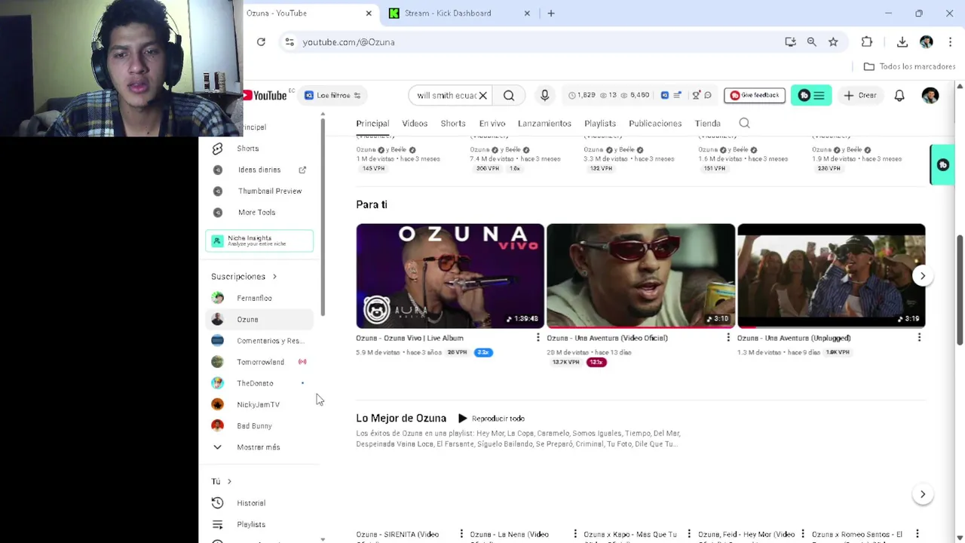This screenshot has width=965, height=543.
Task: Click the Crear button
Action: coord(860,95)
